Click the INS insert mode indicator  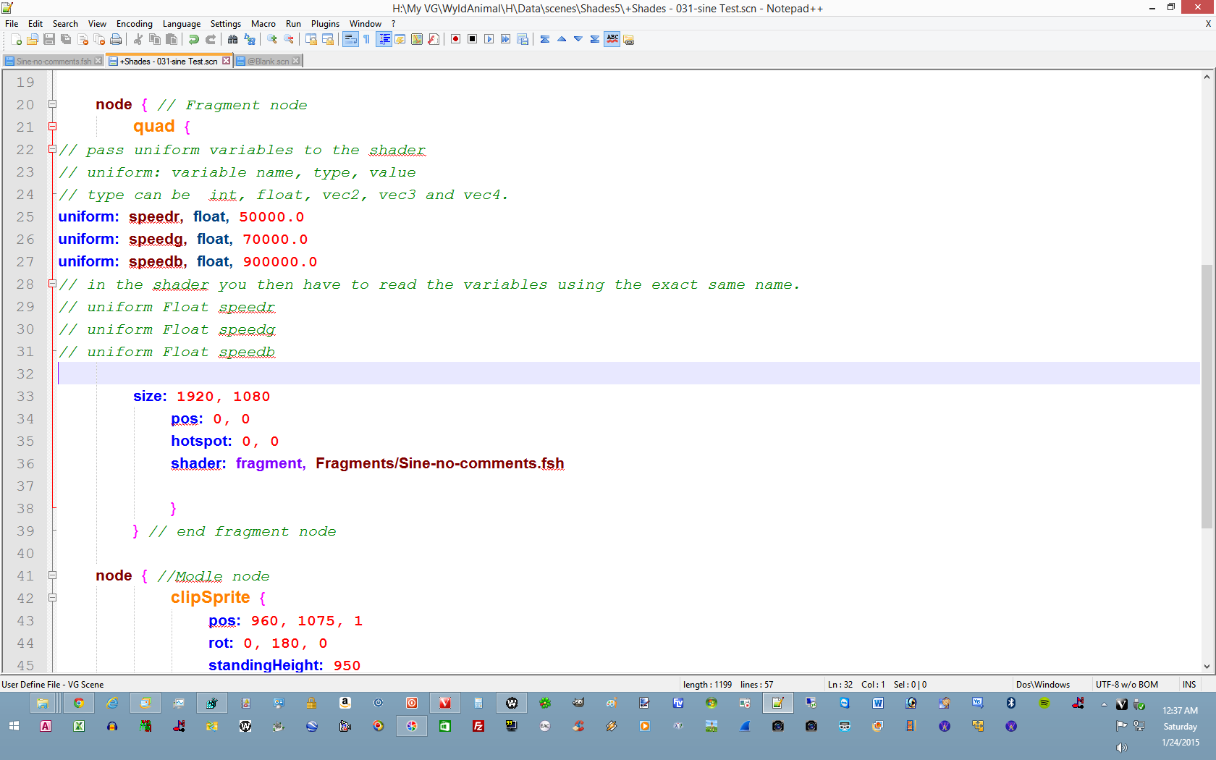[x=1188, y=685]
